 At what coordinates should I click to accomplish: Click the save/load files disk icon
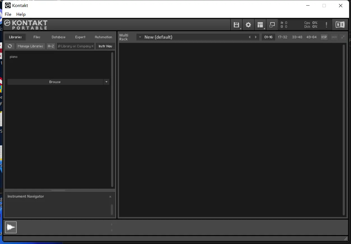click(x=236, y=25)
